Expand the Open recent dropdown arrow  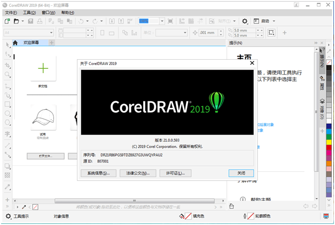click(22, 21)
